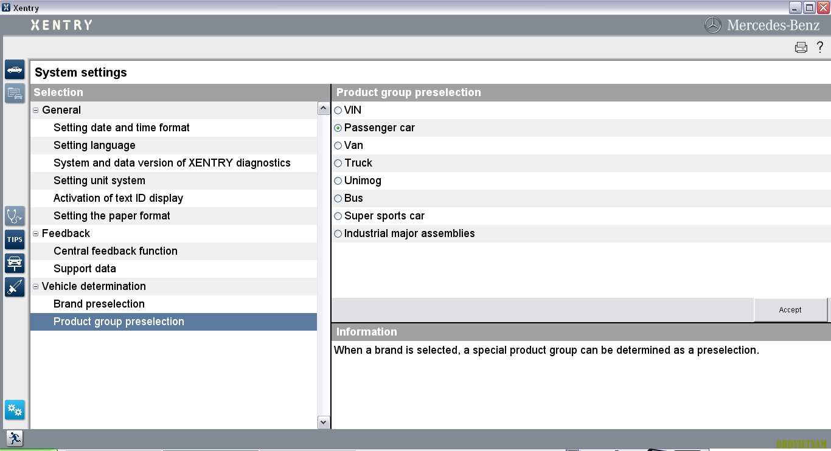This screenshot has height=451, width=831.
Task: Click the exit running-man icon
Action: click(14, 438)
